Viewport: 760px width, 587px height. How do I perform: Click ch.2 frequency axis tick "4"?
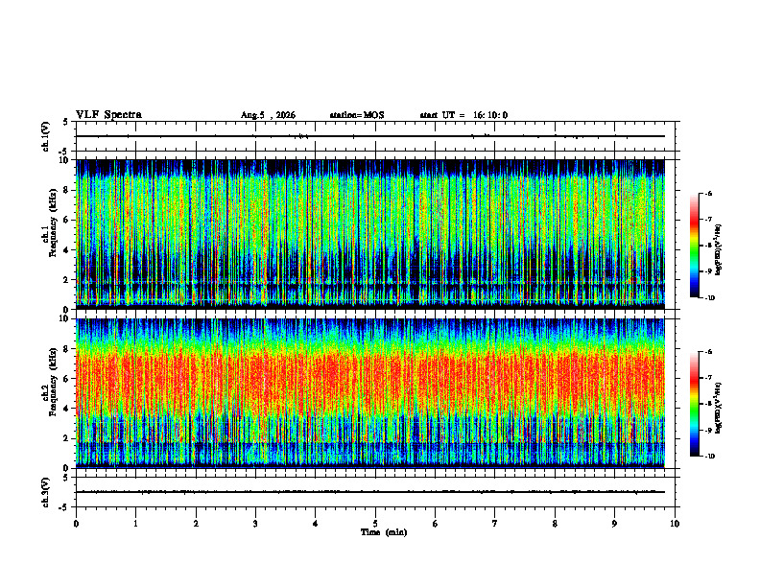coord(68,409)
